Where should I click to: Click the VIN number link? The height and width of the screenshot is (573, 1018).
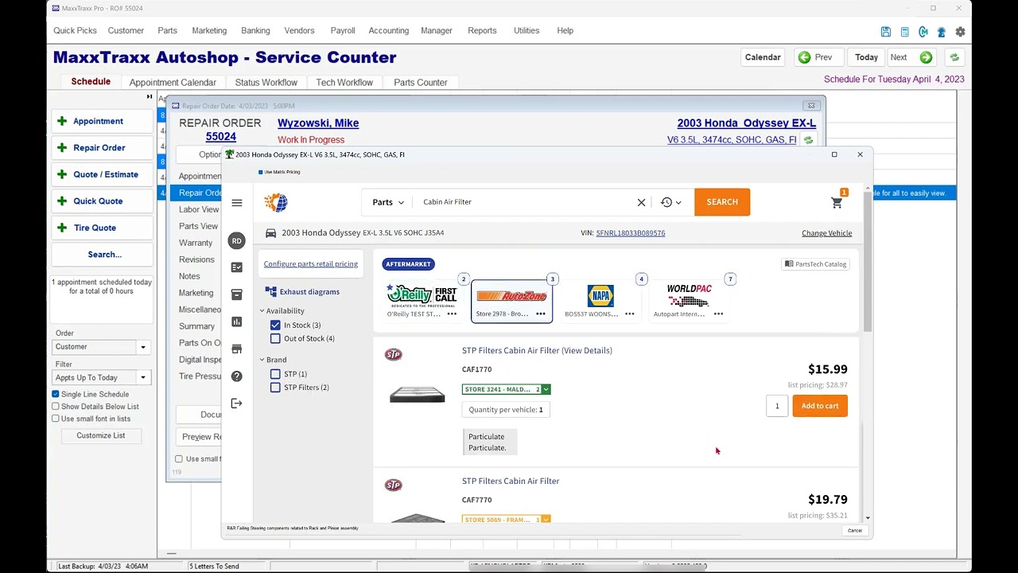pos(631,233)
